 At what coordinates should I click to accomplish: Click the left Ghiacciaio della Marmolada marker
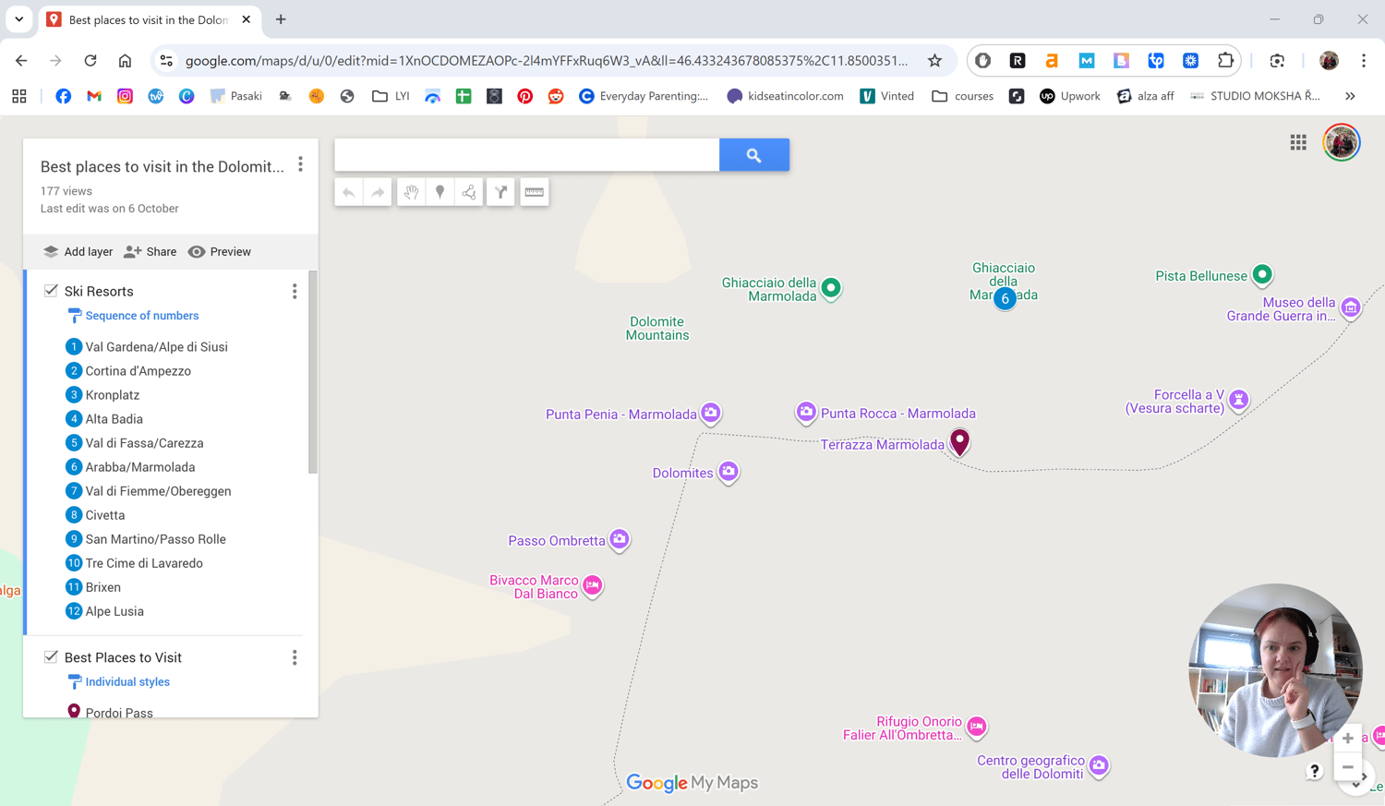(831, 289)
